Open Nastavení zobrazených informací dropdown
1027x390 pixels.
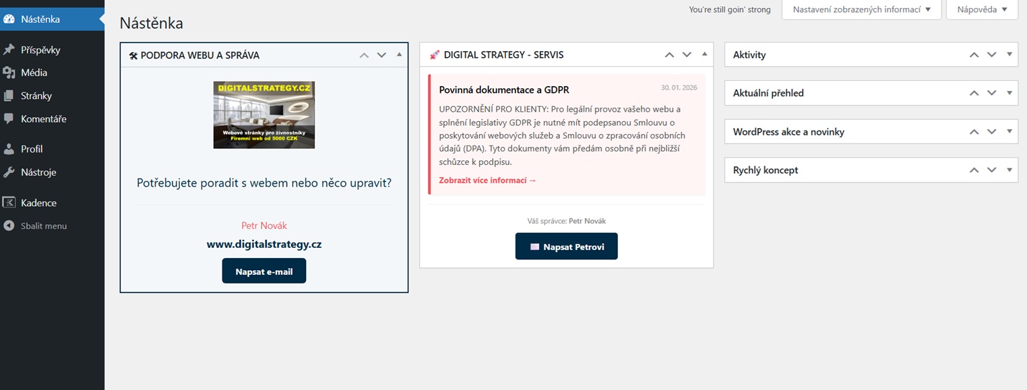pyautogui.click(x=861, y=9)
